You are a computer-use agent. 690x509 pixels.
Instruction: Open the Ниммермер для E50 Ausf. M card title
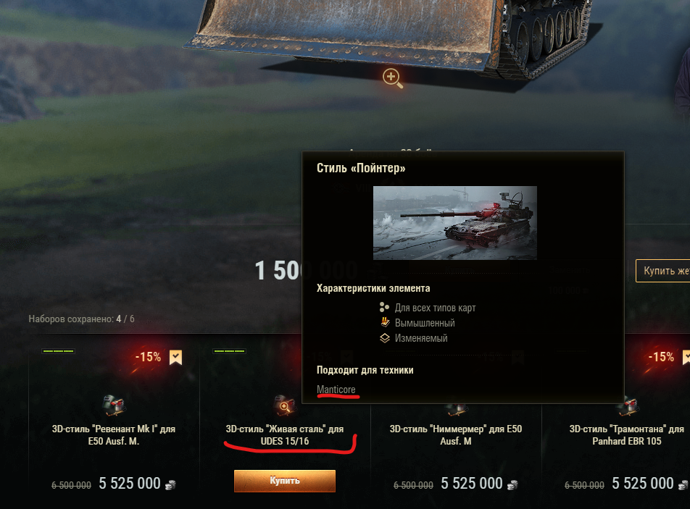pos(456,434)
